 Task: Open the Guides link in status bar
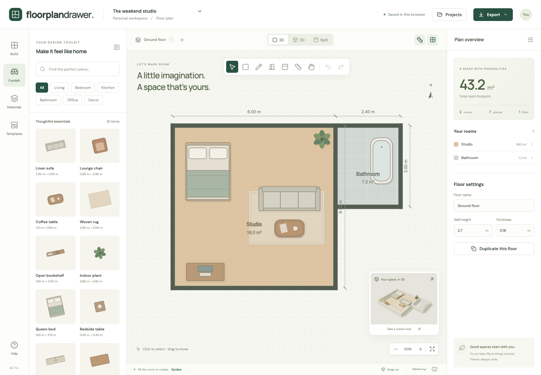click(x=177, y=369)
